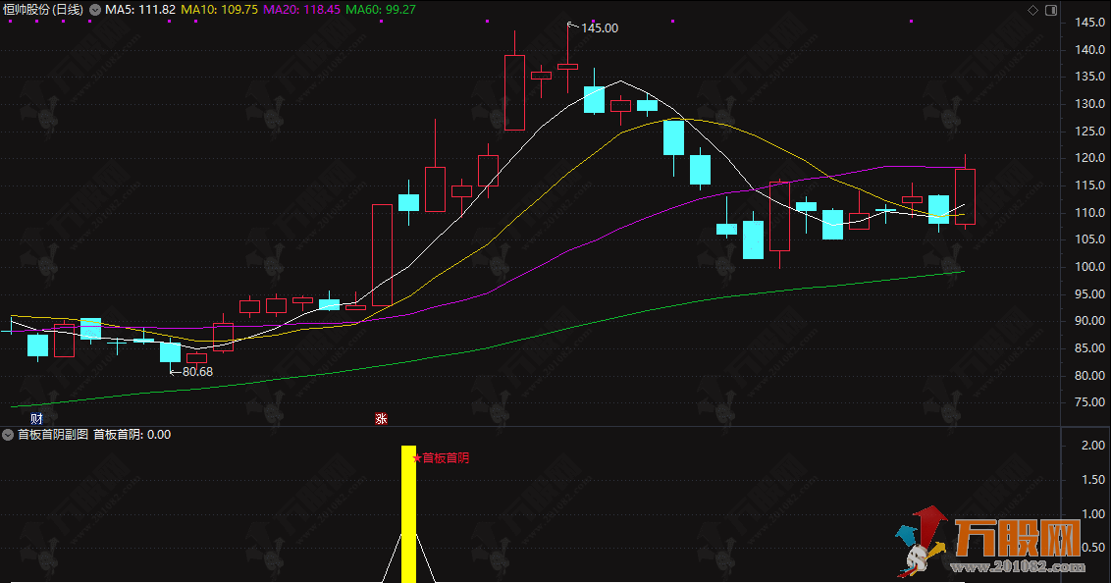The height and width of the screenshot is (583, 1111).
Task: Click the 财 marker icon on the chart
Action: (x=36, y=419)
